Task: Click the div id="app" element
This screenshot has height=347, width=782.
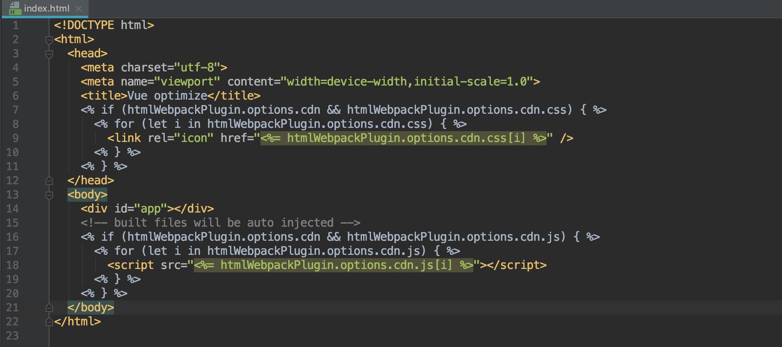Action: tap(147, 209)
